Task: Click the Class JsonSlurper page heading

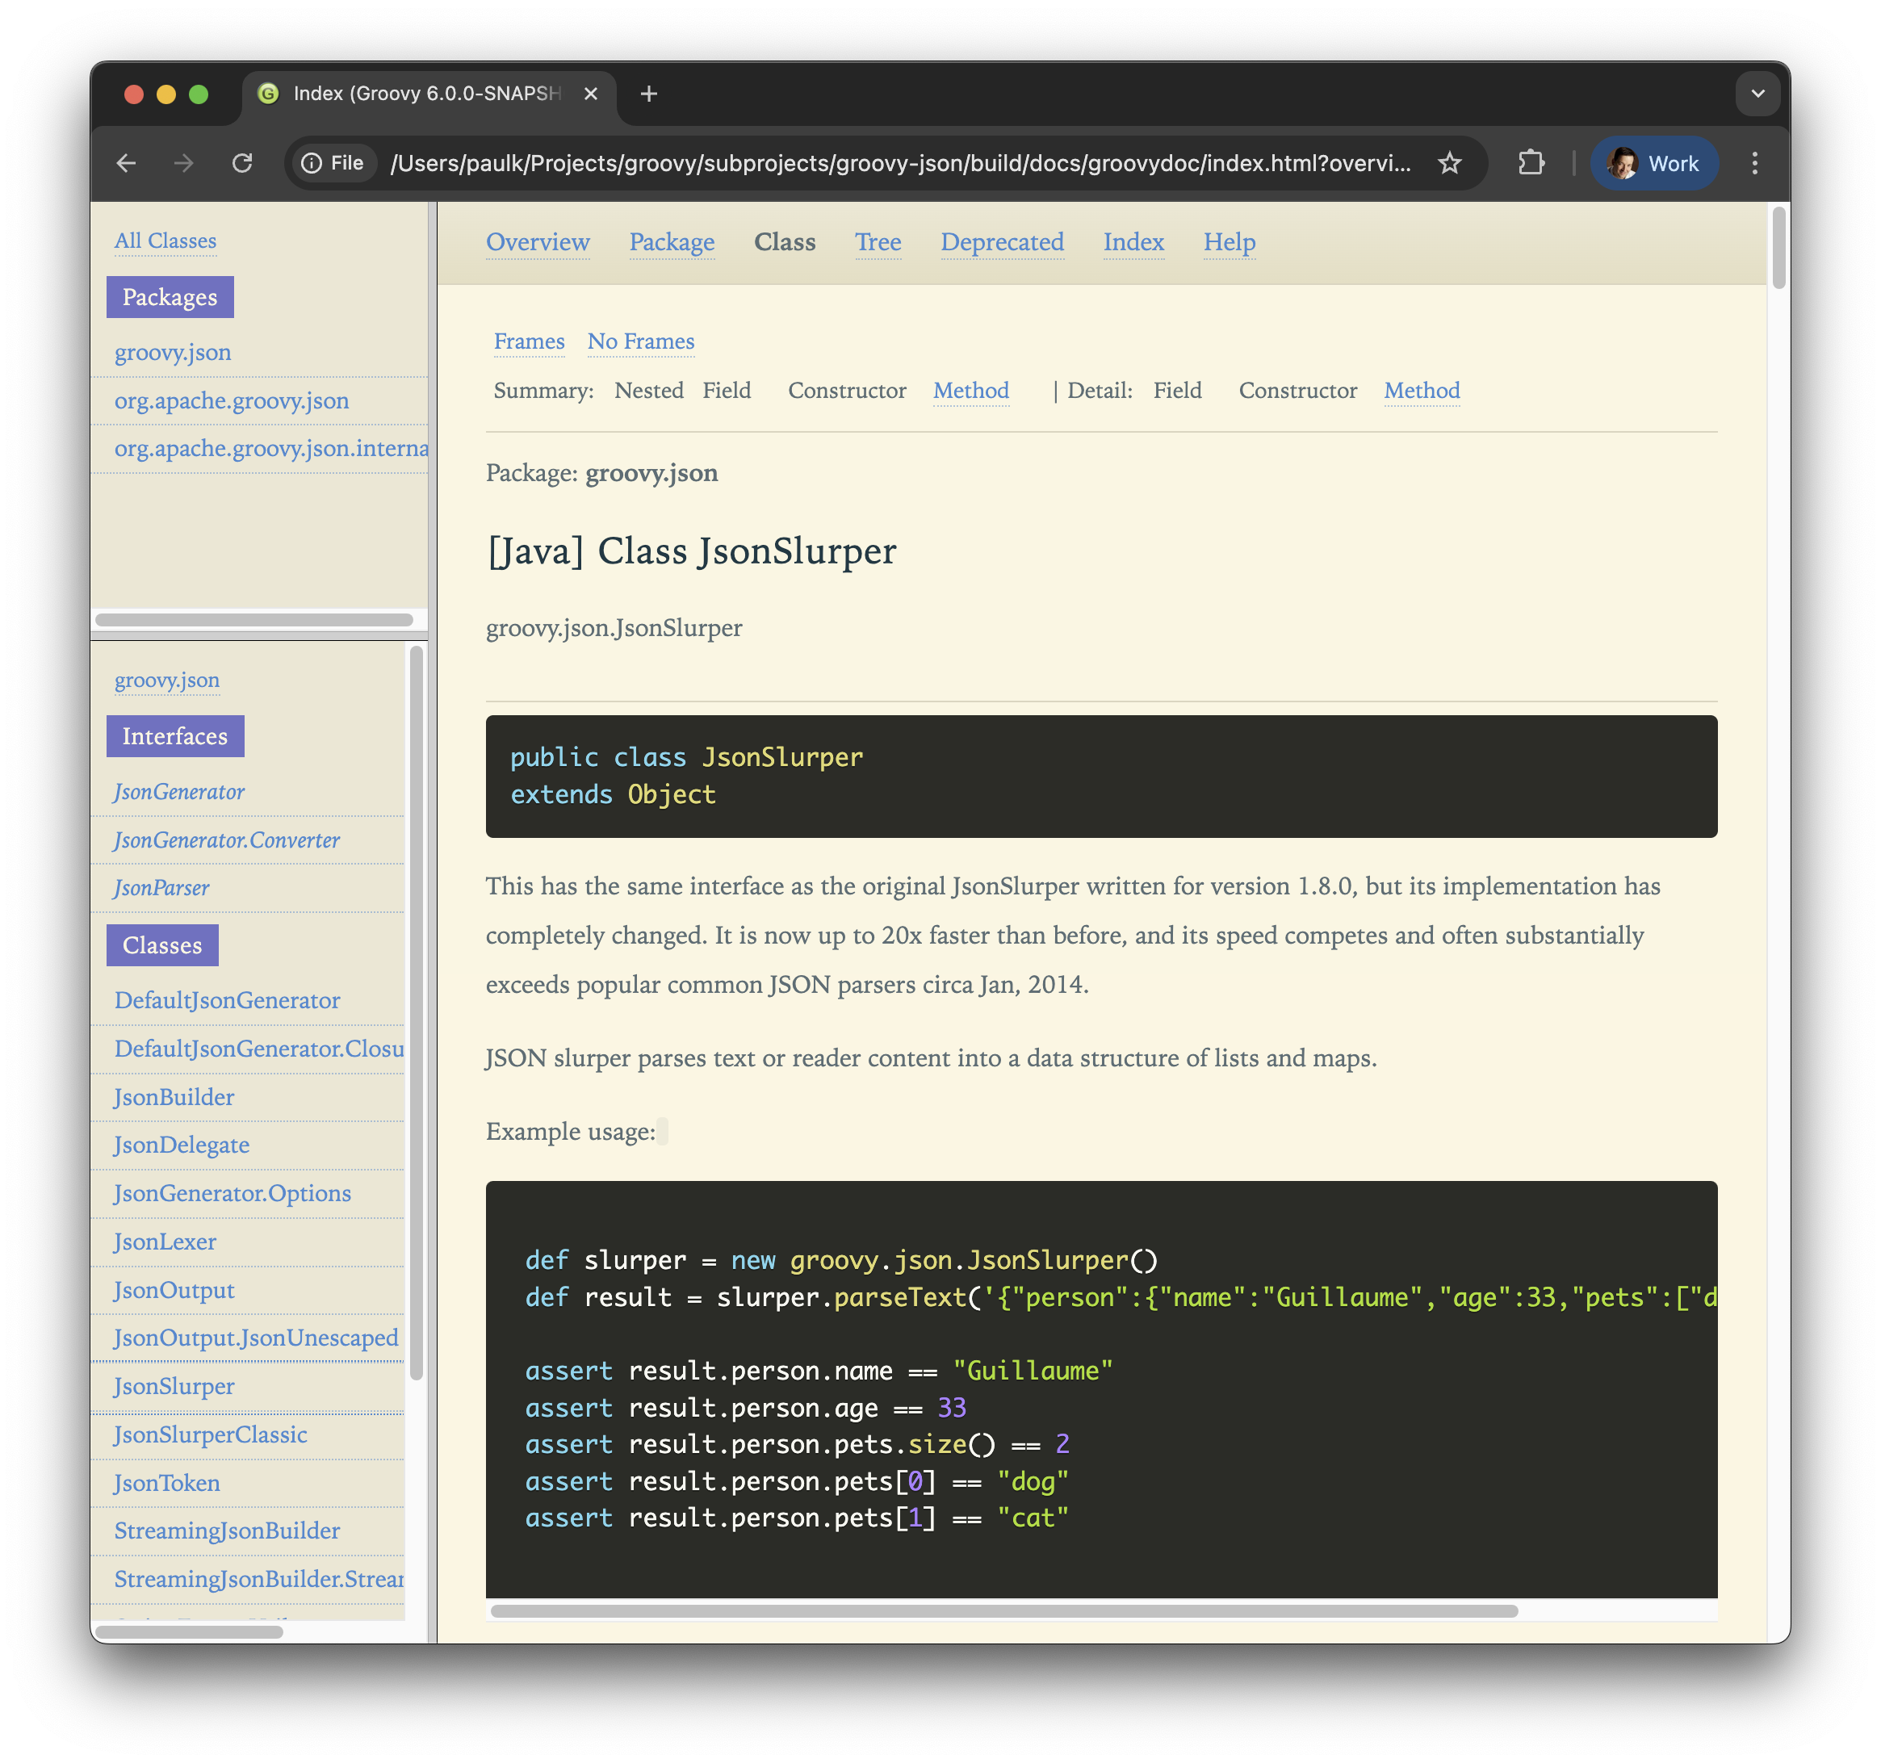Action: pos(692,551)
